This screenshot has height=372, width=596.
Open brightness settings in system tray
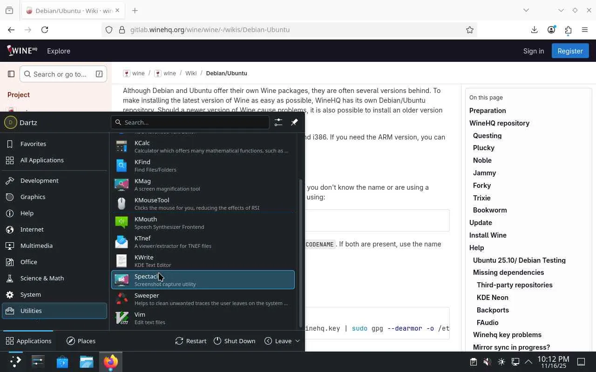[x=501, y=362]
